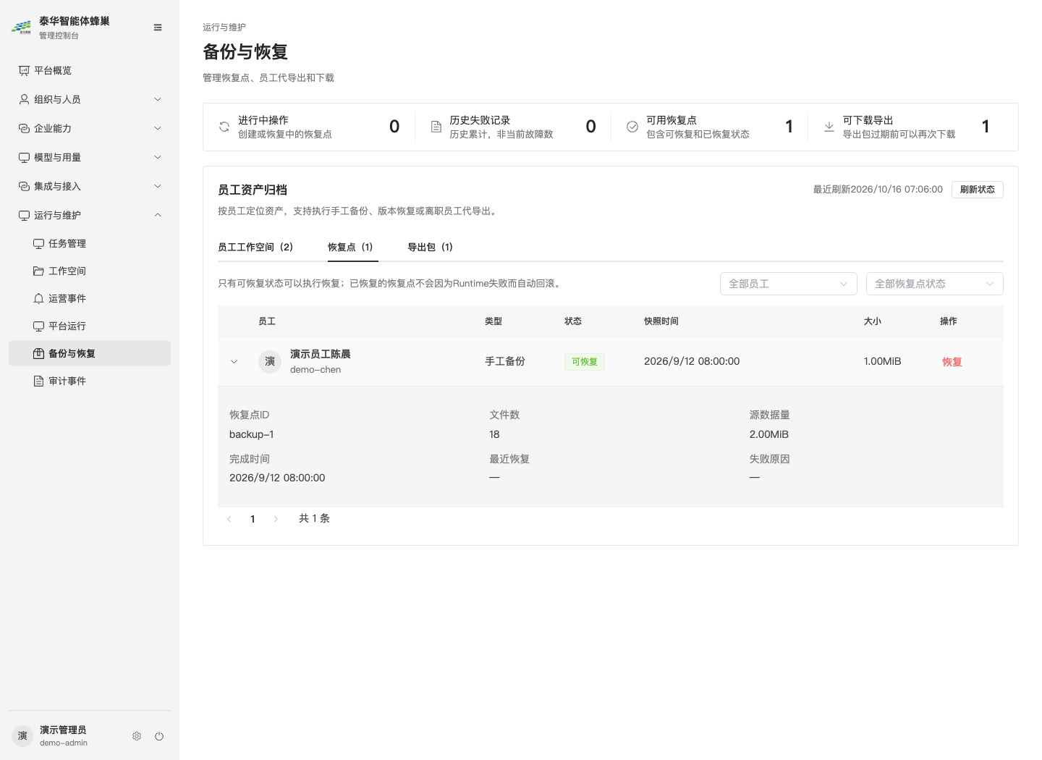Expand the 模型与用量 menu chevron
The width and height of the screenshot is (1042, 760).
[x=158, y=157]
